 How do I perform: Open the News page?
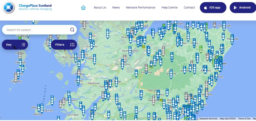point(116,7)
